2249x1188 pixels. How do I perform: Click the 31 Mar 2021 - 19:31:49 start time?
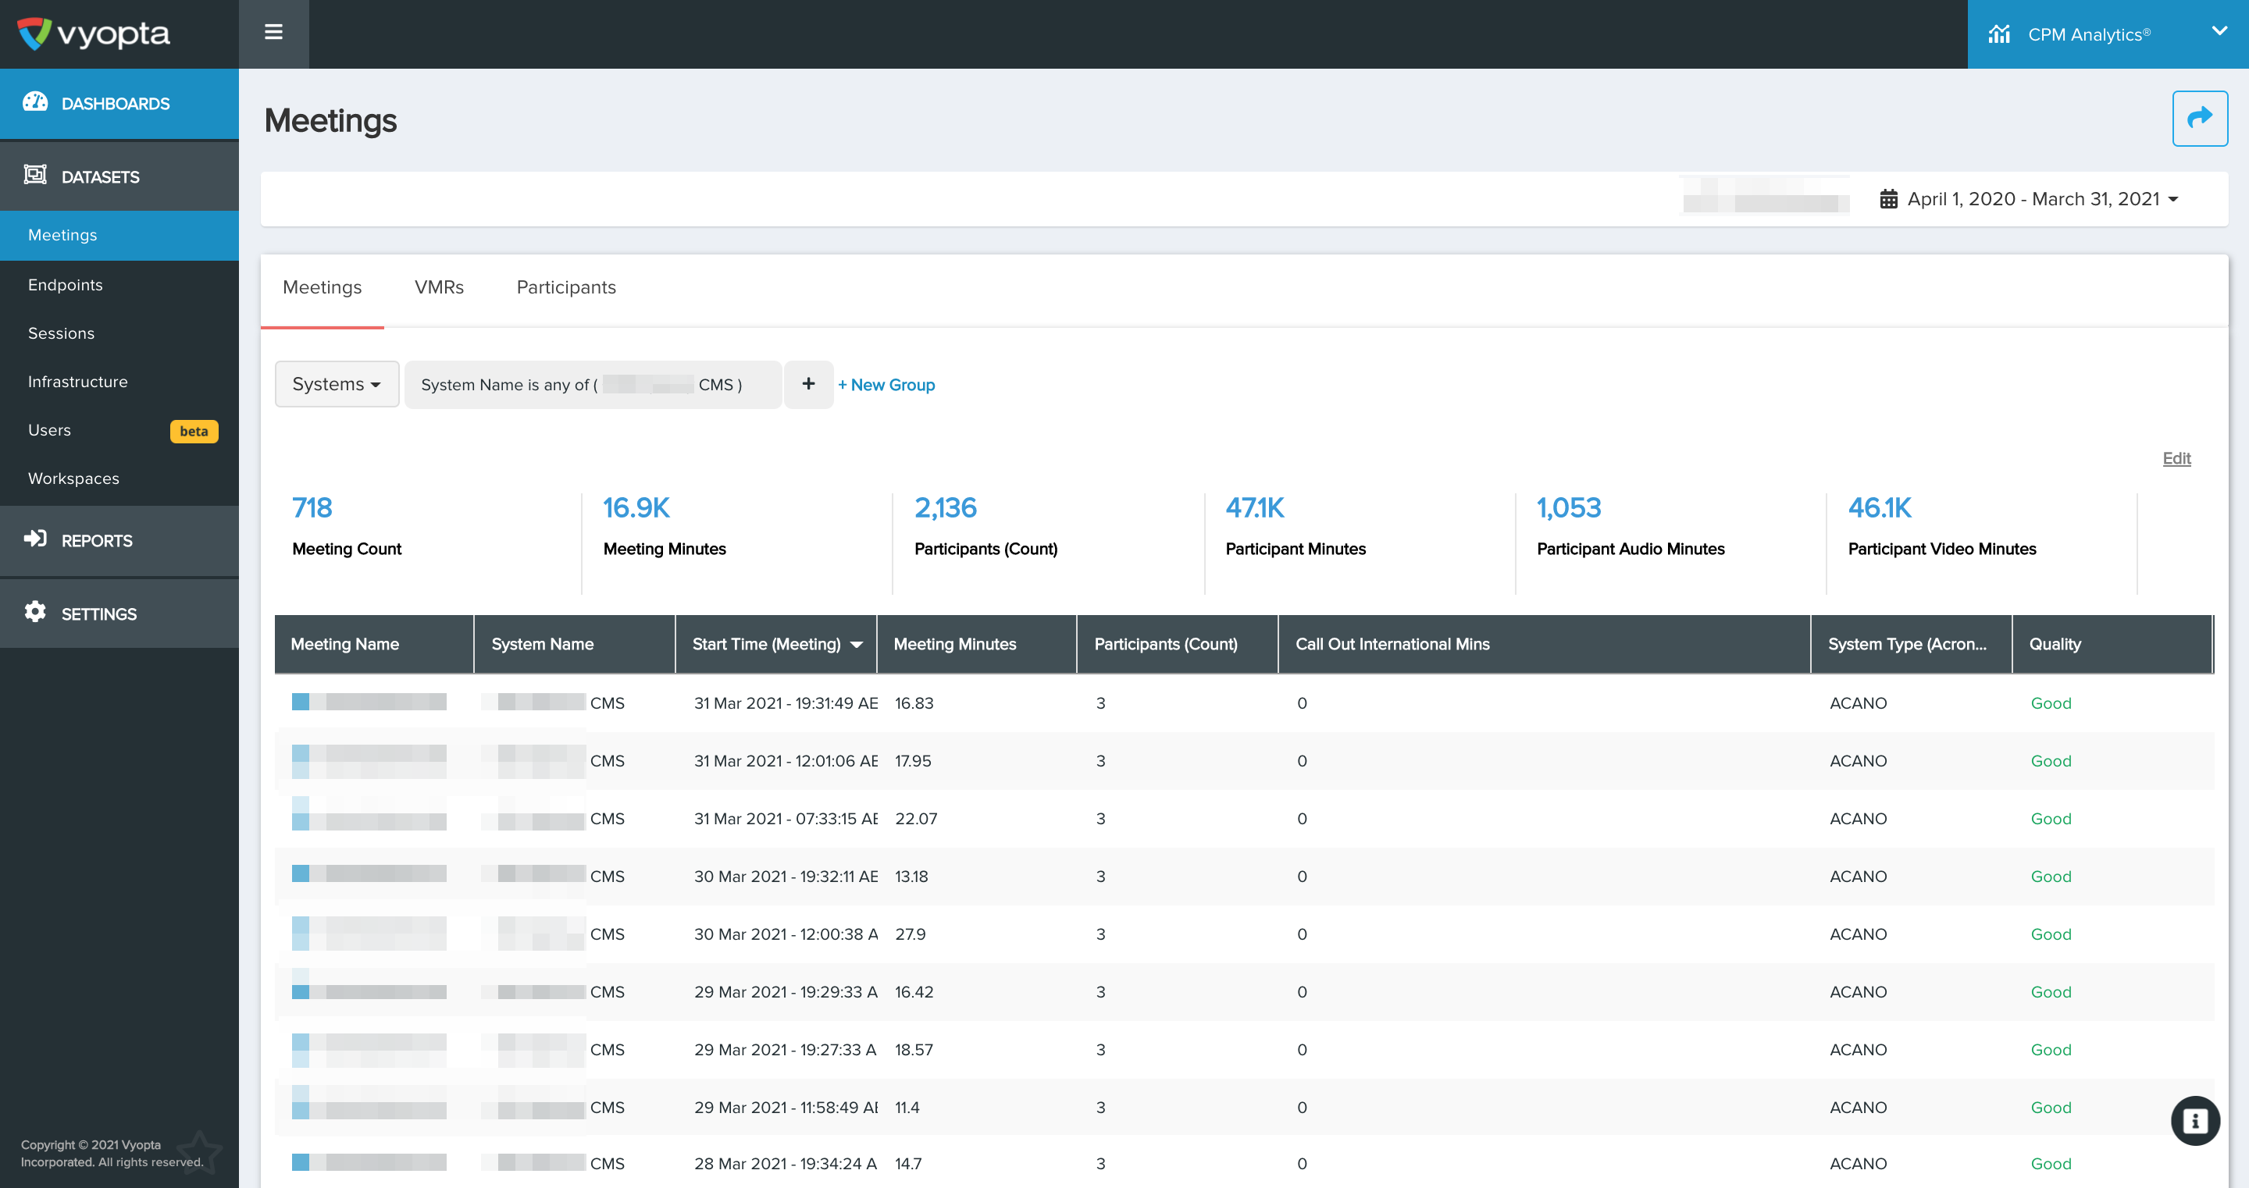(x=785, y=702)
